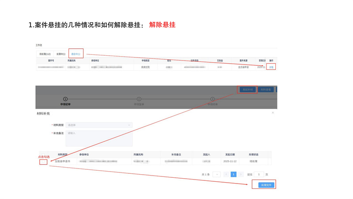Image resolution: width=353 pixels, height=199 pixels.
Task: Open the page-size dropdown beside 共1条
Action: point(216,175)
